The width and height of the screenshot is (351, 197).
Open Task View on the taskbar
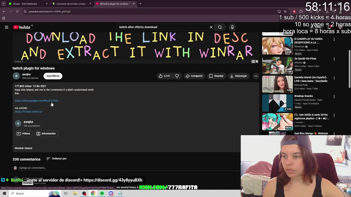[x=66, y=193]
